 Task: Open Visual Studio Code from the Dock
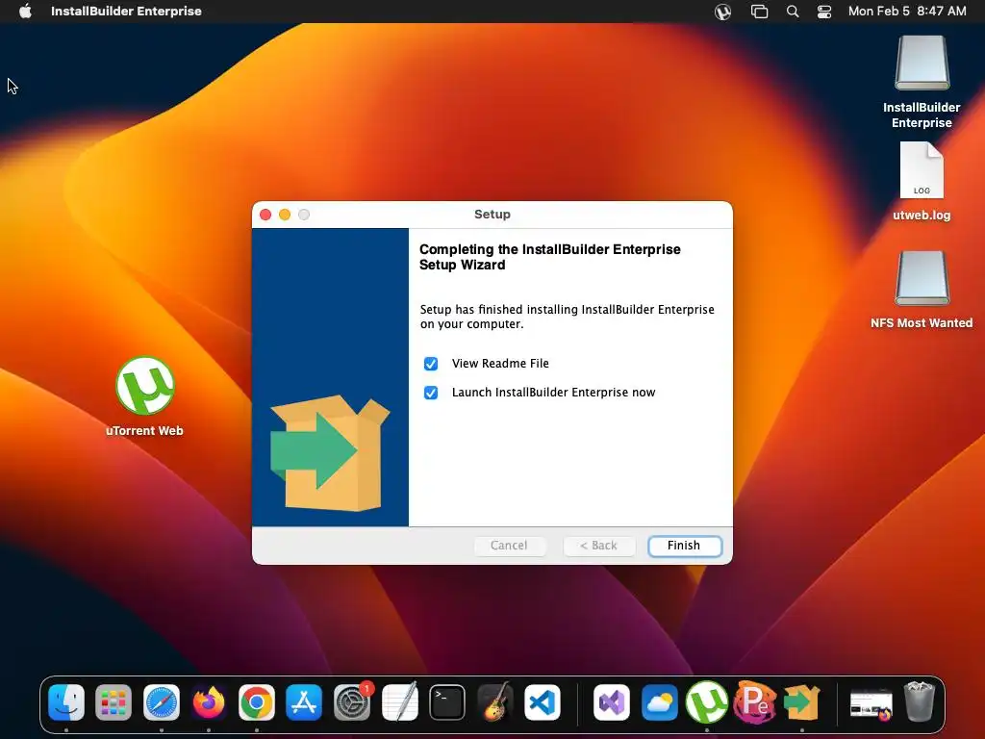pyautogui.click(x=543, y=701)
